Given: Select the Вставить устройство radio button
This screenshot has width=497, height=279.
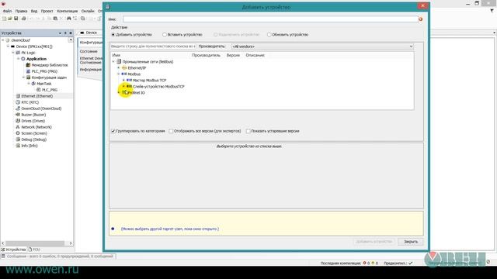Looking at the screenshot, I should point(165,34).
